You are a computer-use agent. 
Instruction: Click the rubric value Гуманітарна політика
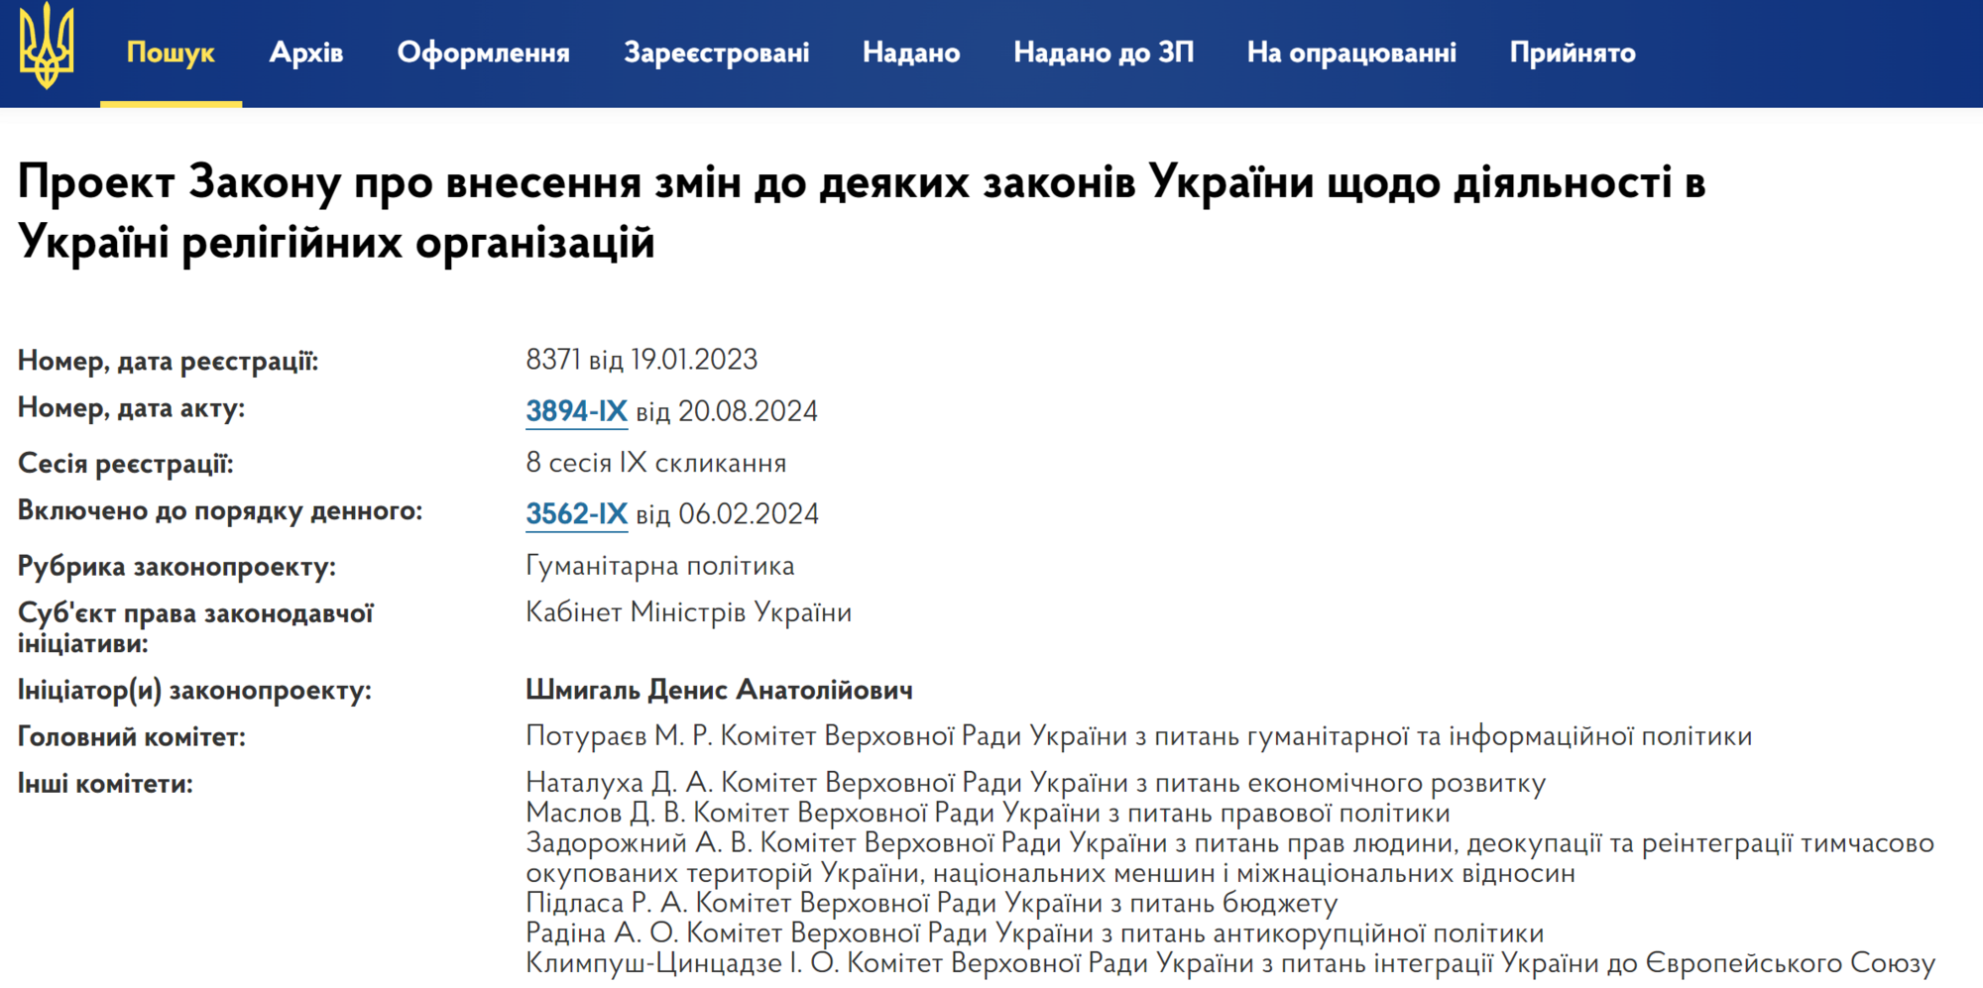point(659,566)
